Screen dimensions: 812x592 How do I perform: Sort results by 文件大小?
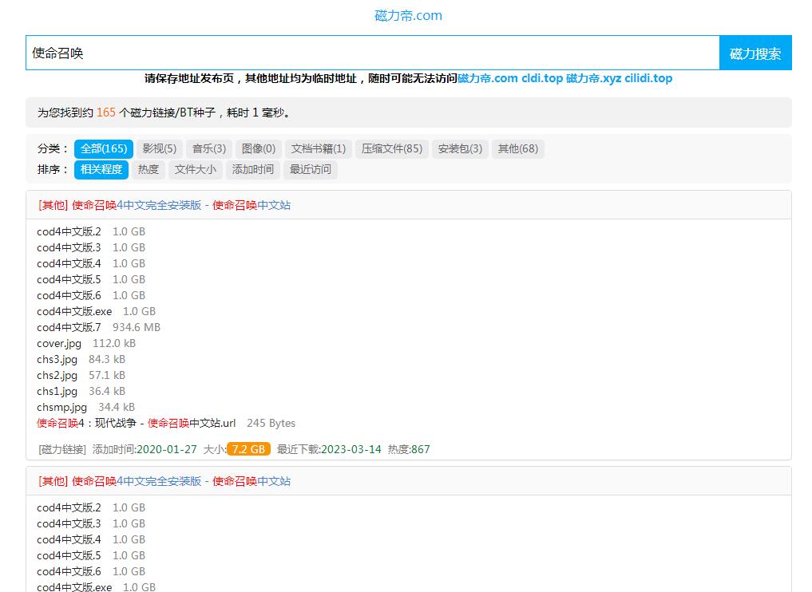tap(195, 169)
